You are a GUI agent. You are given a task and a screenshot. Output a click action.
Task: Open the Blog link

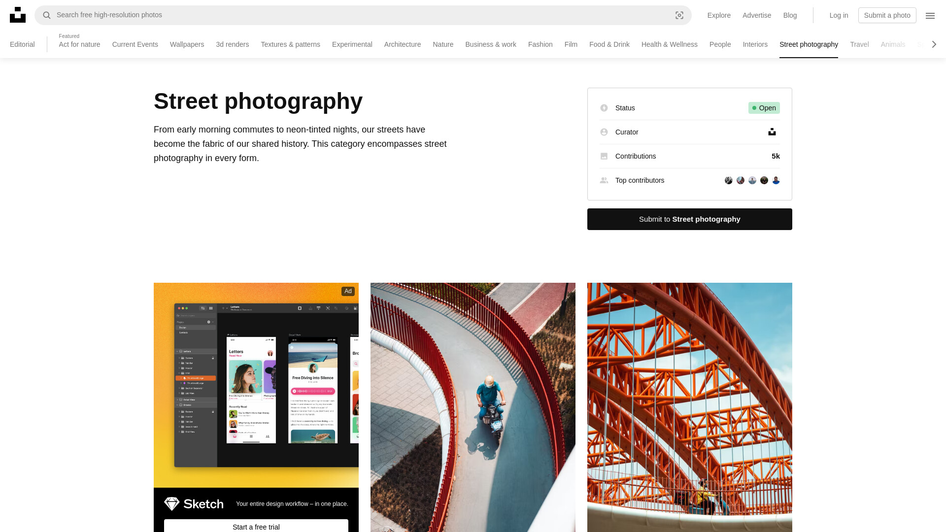tap(790, 15)
